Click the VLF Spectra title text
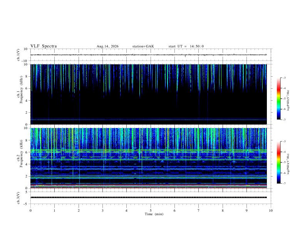The height and width of the screenshot is (236, 305). pyautogui.click(x=44, y=46)
